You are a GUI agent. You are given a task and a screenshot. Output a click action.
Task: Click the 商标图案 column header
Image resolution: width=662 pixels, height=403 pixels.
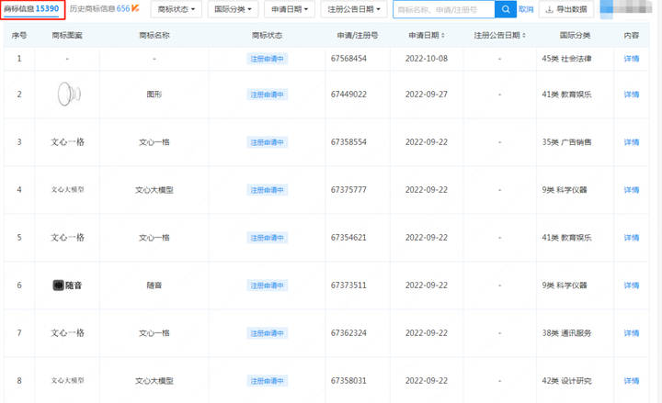coord(67,36)
